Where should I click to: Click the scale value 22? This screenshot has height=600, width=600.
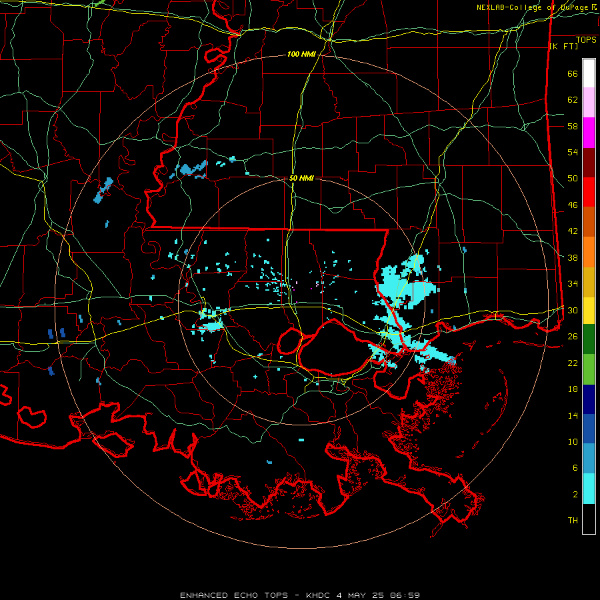(573, 363)
